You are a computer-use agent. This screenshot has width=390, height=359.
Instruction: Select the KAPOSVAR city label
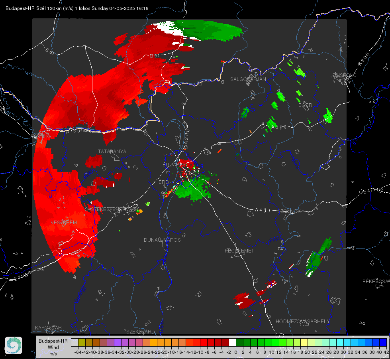point(48,327)
